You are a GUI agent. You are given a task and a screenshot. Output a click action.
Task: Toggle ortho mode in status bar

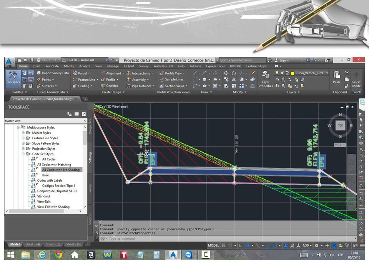241,245
